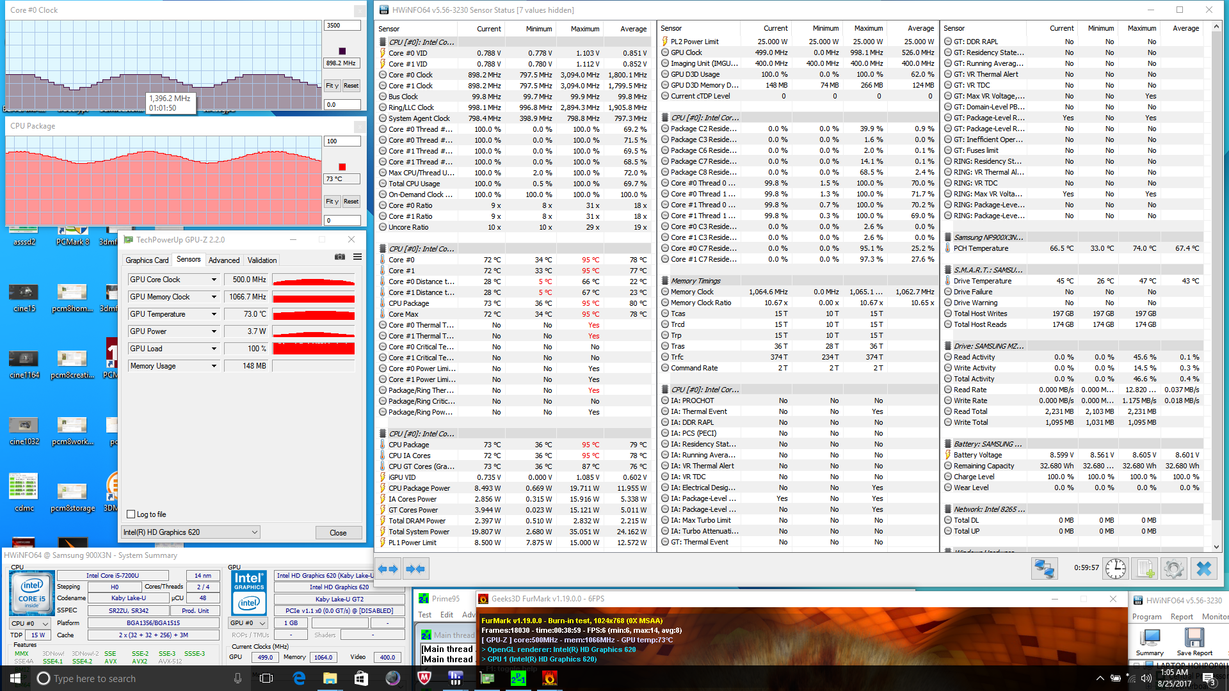Open the HWiNFO Report menu

click(x=1182, y=617)
